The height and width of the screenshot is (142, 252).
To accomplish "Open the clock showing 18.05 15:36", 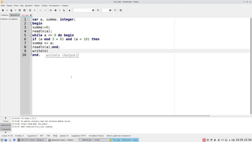I will (241, 140).
